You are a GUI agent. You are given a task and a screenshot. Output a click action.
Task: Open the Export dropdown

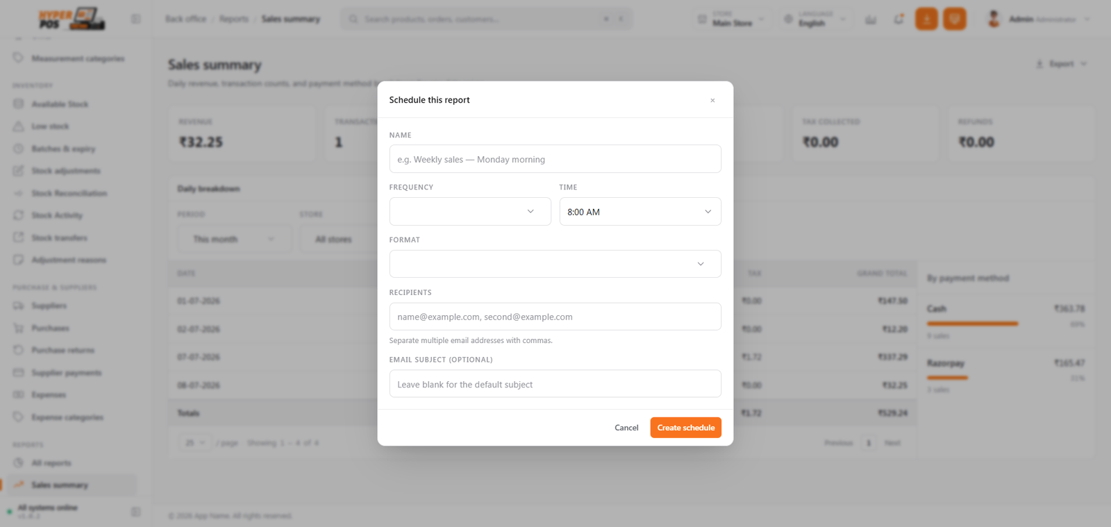pyautogui.click(x=1062, y=64)
